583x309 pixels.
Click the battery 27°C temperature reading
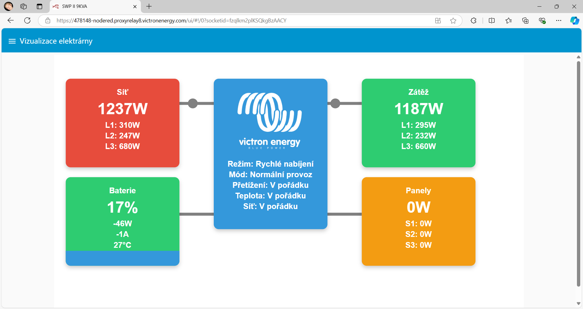pyautogui.click(x=123, y=245)
